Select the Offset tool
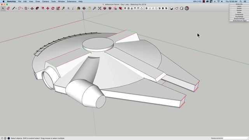The height and width of the screenshot is (140, 249). (42, 8)
